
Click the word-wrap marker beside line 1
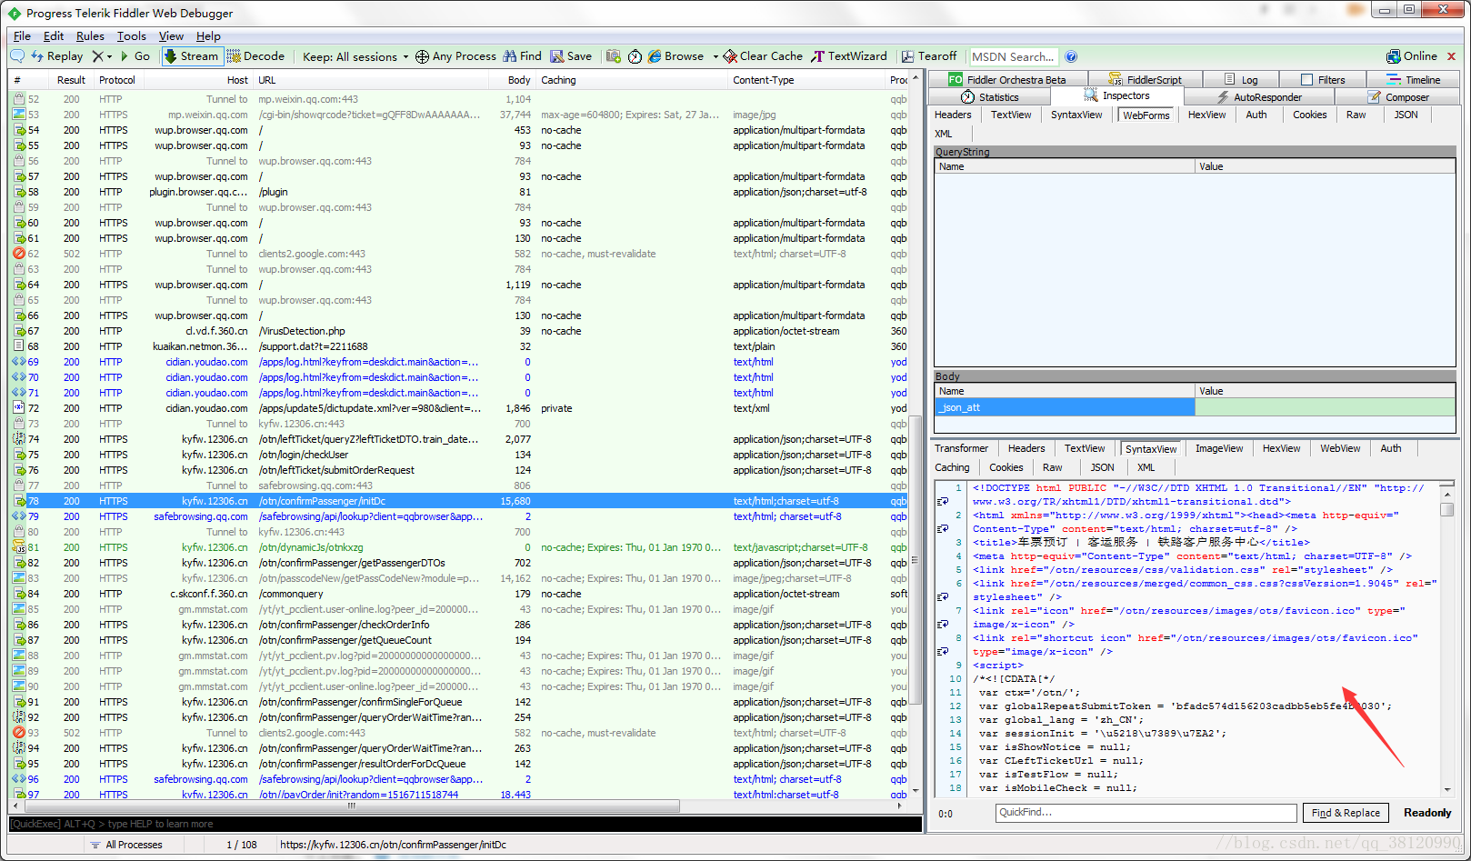[x=943, y=501]
